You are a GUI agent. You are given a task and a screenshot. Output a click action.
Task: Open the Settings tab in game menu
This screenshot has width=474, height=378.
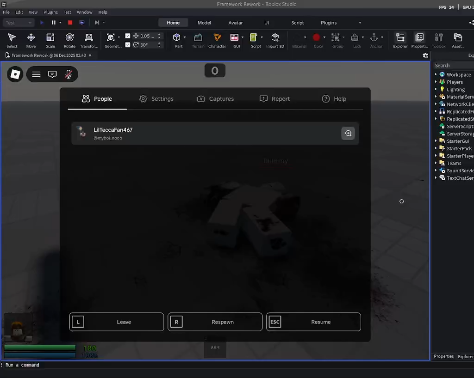point(156,98)
